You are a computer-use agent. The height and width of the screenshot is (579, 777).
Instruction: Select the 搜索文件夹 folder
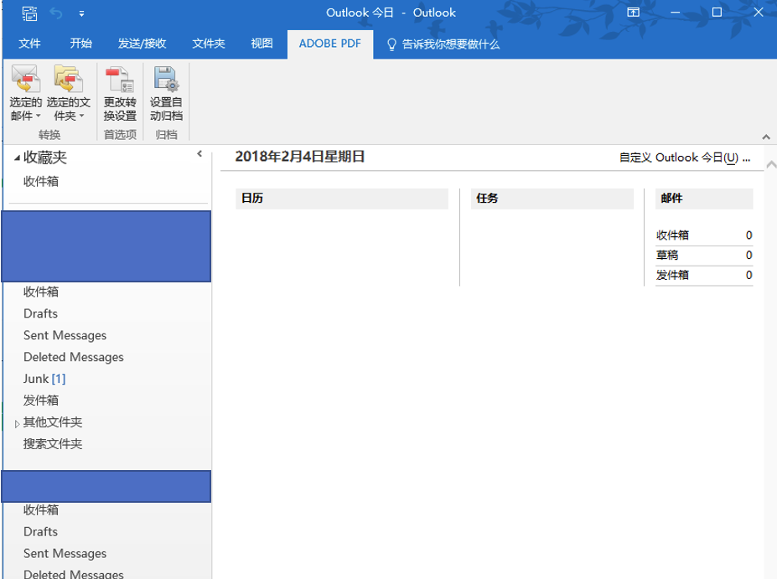[x=53, y=444]
